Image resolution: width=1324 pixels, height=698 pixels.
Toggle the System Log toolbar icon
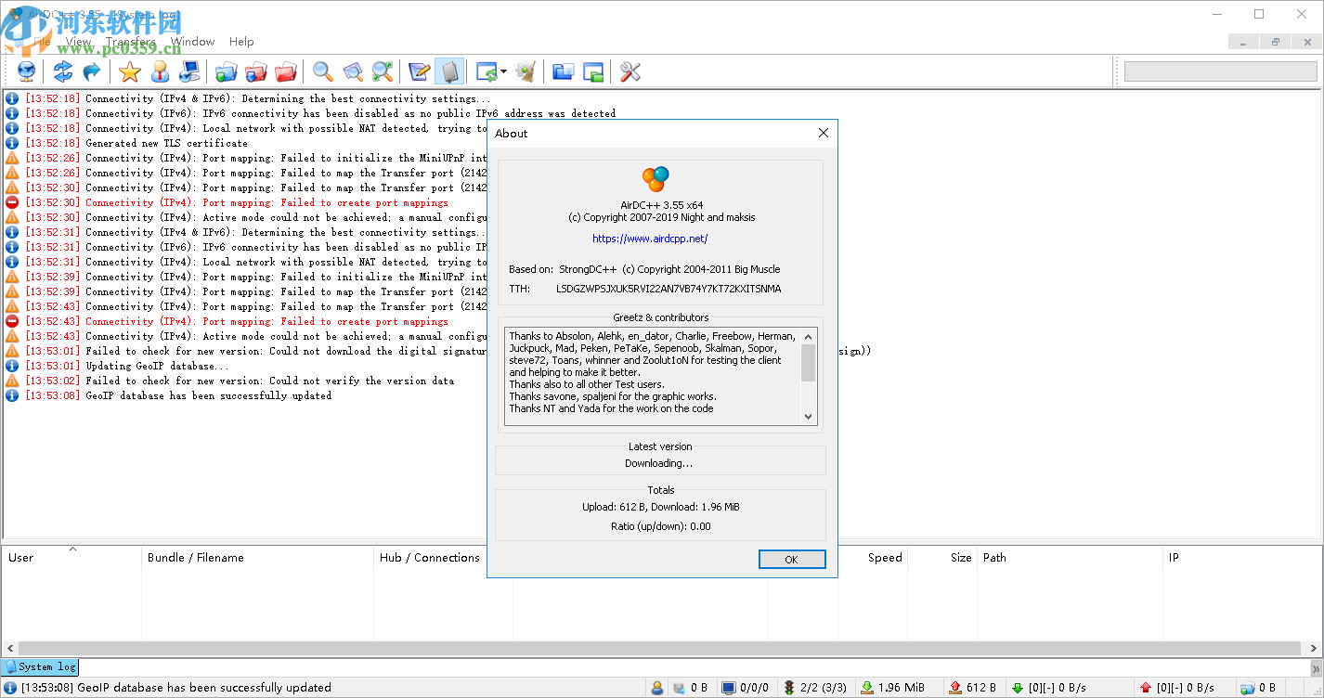tap(449, 71)
